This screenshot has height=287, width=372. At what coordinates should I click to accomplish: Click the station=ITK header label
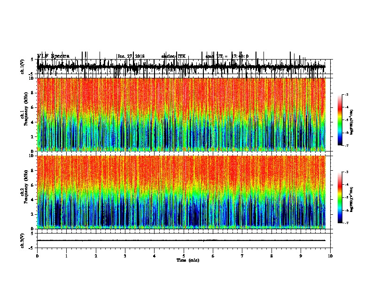[173, 56]
